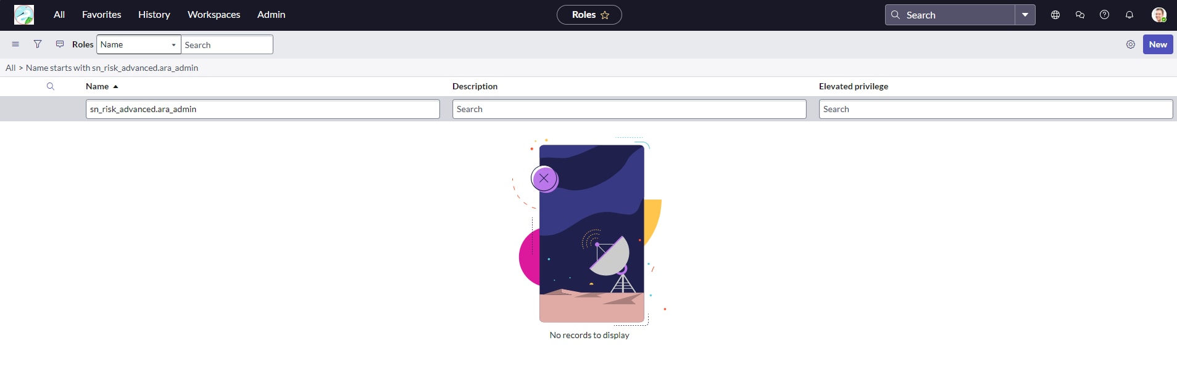Open the user profile avatar
Viewport: 1177px width, 388px height.
(x=1159, y=15)
